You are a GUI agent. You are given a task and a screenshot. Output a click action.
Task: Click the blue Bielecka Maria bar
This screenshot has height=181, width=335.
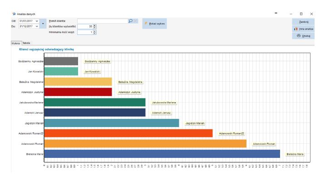[x=162, y=154]
